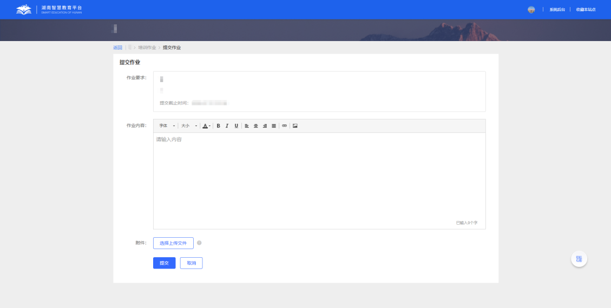
Task: Click into the 请输入内容 editor area
Action: tap(319, 181)
